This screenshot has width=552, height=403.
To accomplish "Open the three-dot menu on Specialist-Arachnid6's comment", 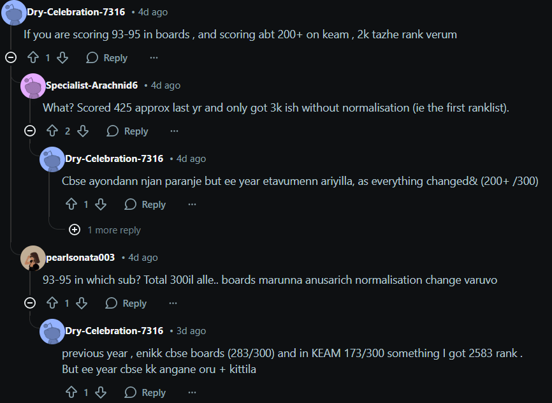I will (174, 131).
